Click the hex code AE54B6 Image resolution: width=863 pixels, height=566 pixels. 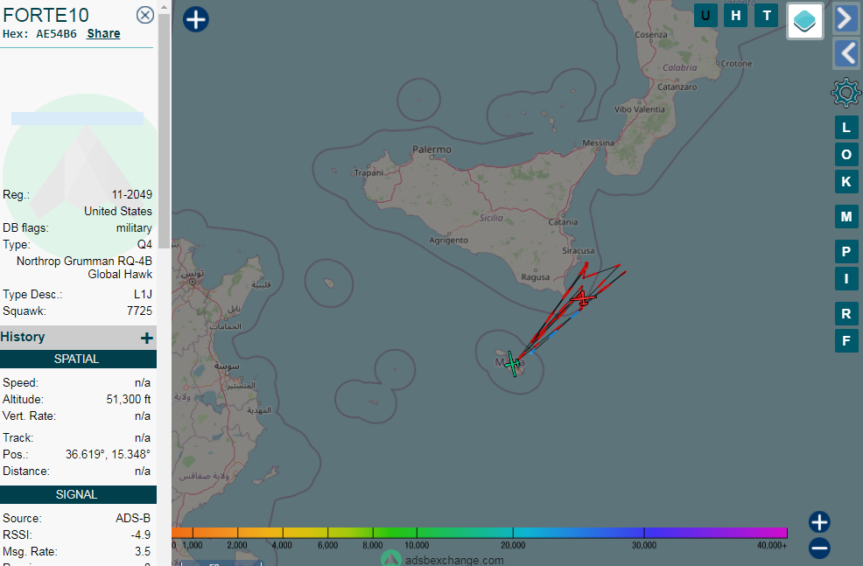pyautogui.click(x=56, y=33)
